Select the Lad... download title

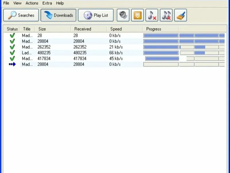(x=27, y=53)
